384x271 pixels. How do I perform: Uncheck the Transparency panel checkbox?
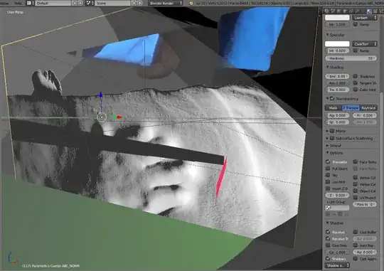(x=332, y=98)
